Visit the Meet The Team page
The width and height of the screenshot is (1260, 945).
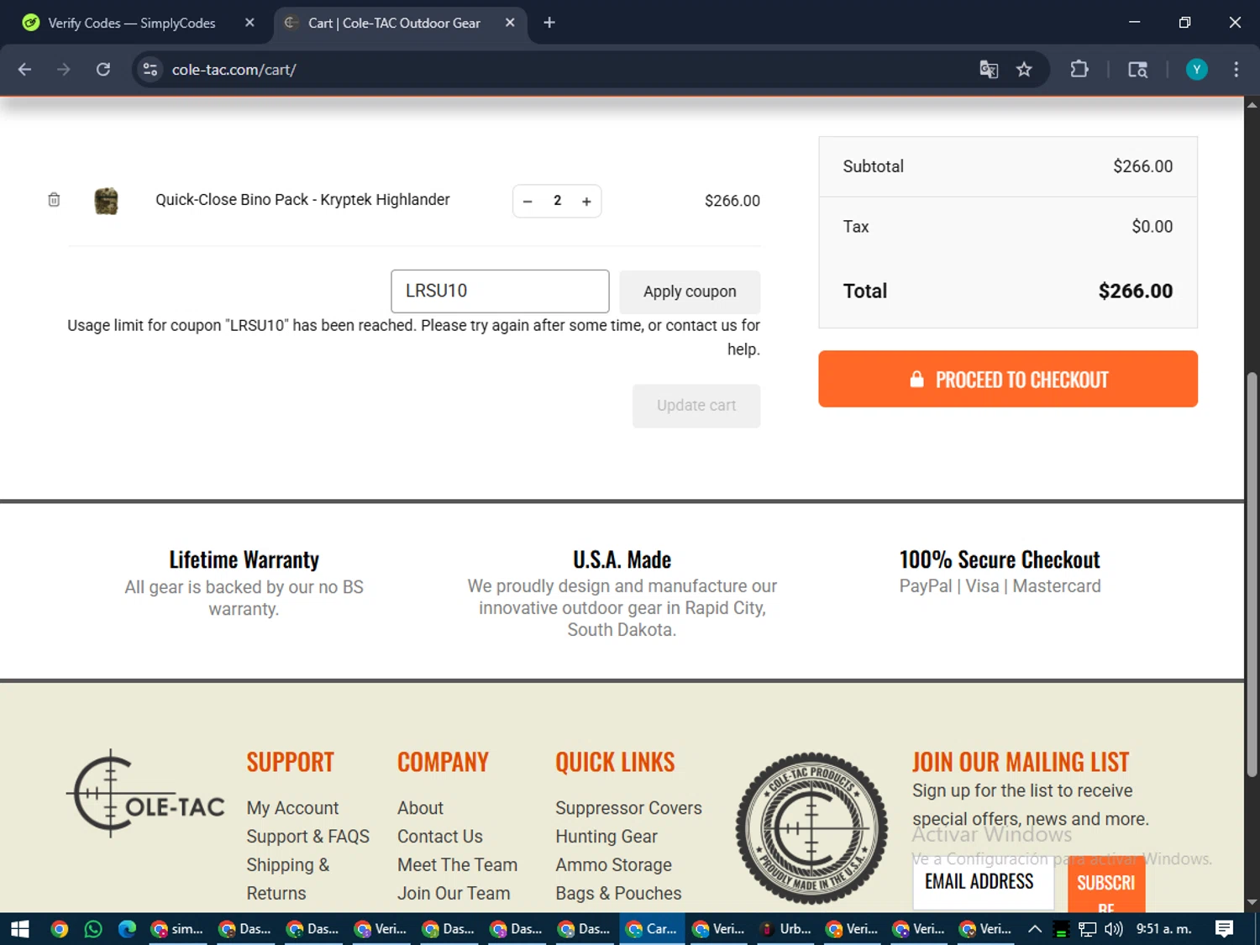(x=457, y=865)
